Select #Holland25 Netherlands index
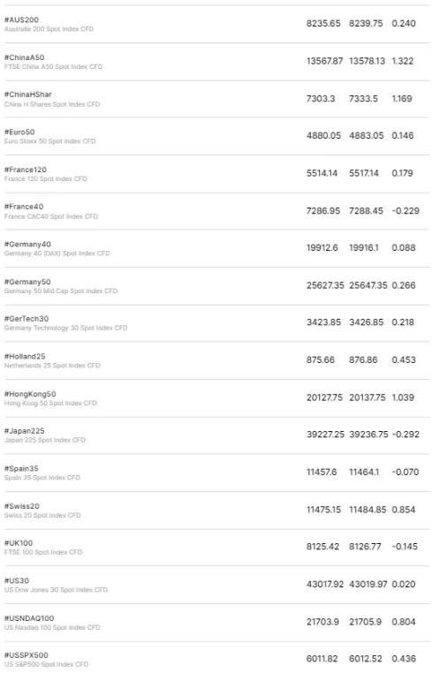 coord(216,360)
